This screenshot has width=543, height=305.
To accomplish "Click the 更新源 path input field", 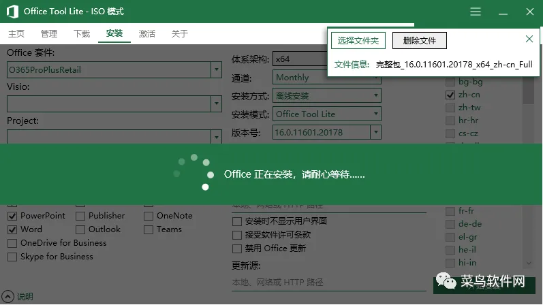I will pos(329,283).
